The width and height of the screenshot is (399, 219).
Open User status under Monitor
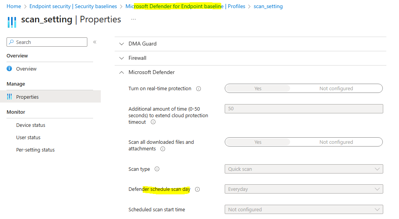pyautogui.click(x=28, y=137)
